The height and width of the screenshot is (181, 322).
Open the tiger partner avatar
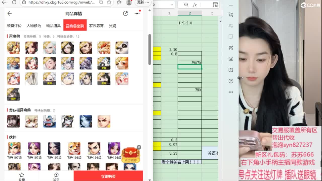(x=74, y=149)
